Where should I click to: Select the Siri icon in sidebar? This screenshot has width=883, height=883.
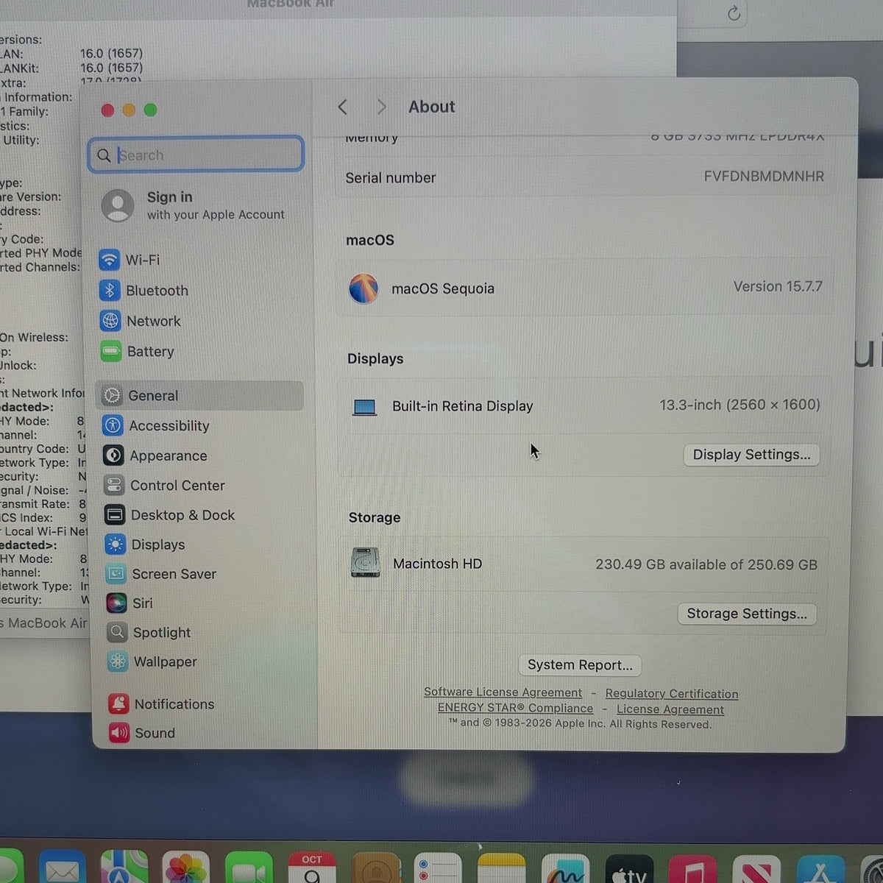tap(116, 603)
